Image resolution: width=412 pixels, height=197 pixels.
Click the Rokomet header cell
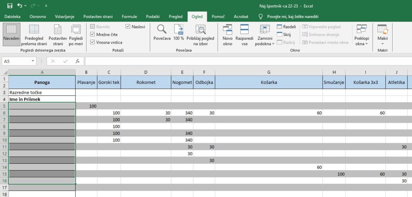(146, 82)
